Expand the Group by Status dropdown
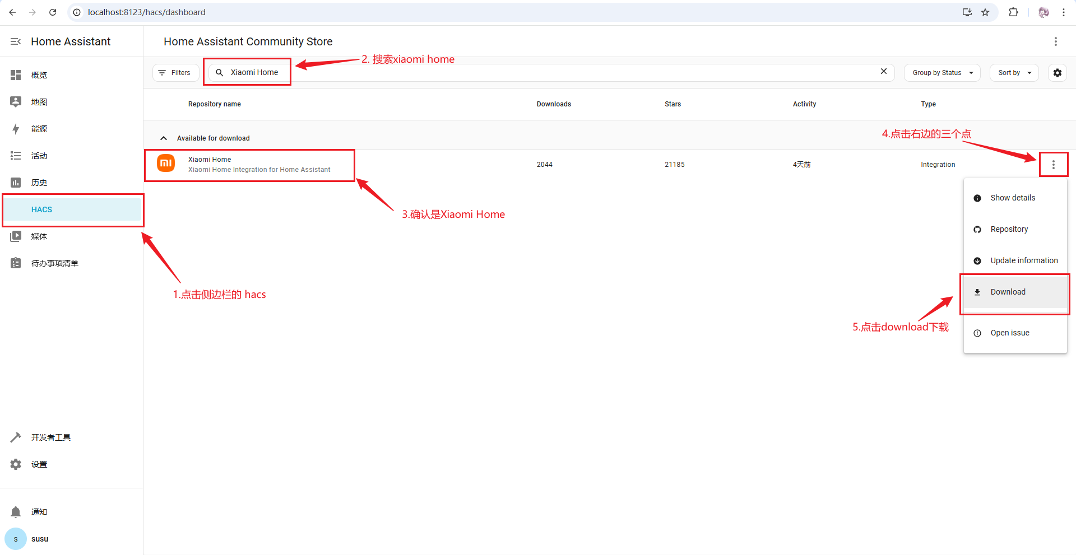This screenshot has height=555, width=1076. click(941, 73)
